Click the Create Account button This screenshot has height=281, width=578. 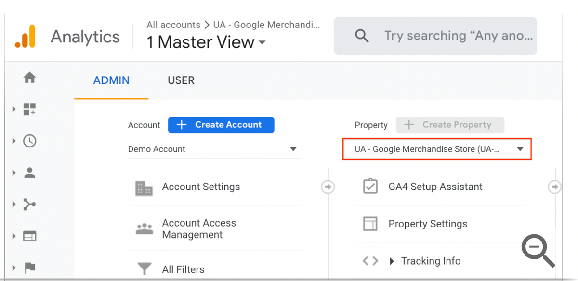tap(221, 125)
